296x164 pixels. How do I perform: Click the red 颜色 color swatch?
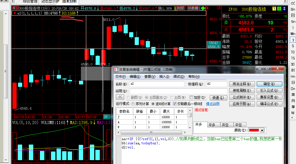[254, 130]
